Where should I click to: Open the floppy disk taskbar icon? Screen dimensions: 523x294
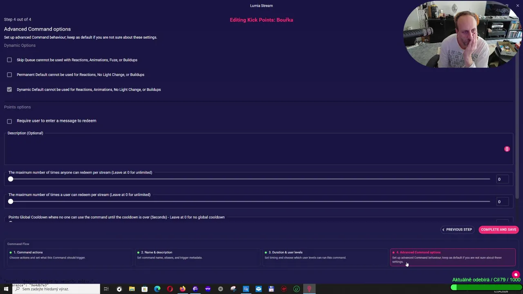pos(271,289)
